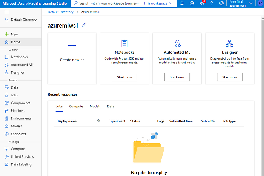Click the Designer card diagram icon
This screenshot has height=176, width=264.
tap(229, 43)
